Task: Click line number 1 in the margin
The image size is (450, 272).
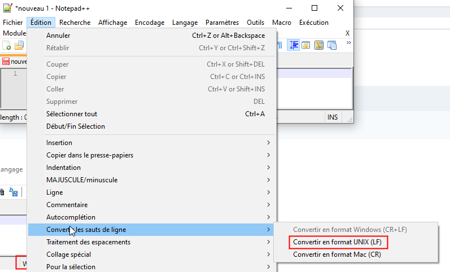Action: point(15,74)
